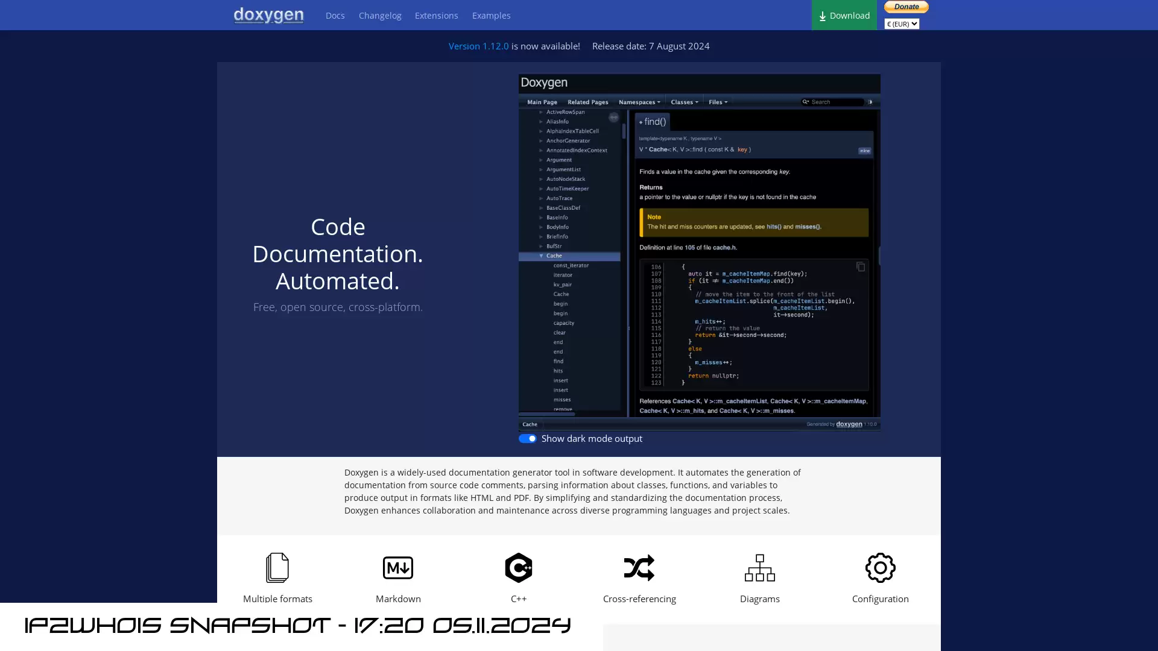Toggle the Show dark mode output switch
This screenshot has width=1158, height=651.
(x=528, y=439)
